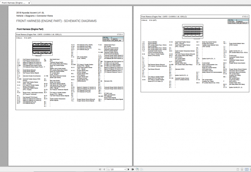Open the page number dropdown arrow
Viewport: 251px width, 172px height.
tap(125, 169)
